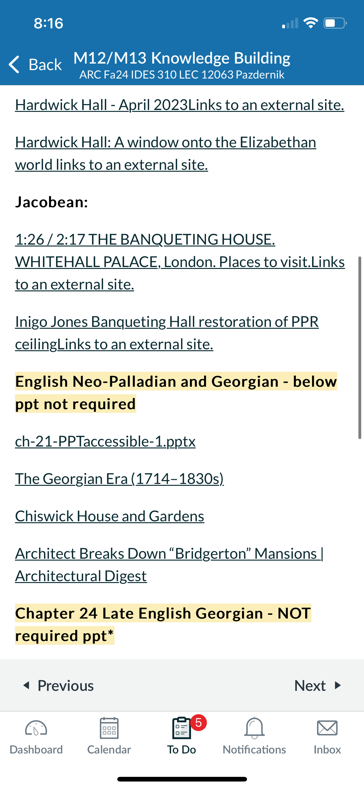The height and width of the screenshot is (789, 364).
Task: Open ch-21-PPTaccessible-1.pptx file
Action: coord(105,442)
